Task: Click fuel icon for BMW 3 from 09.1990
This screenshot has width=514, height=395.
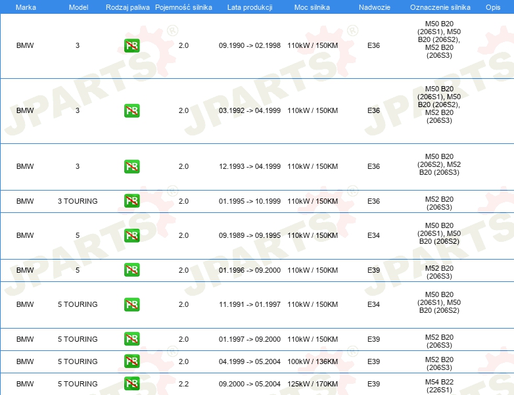Action: click(x=131, y=46)
